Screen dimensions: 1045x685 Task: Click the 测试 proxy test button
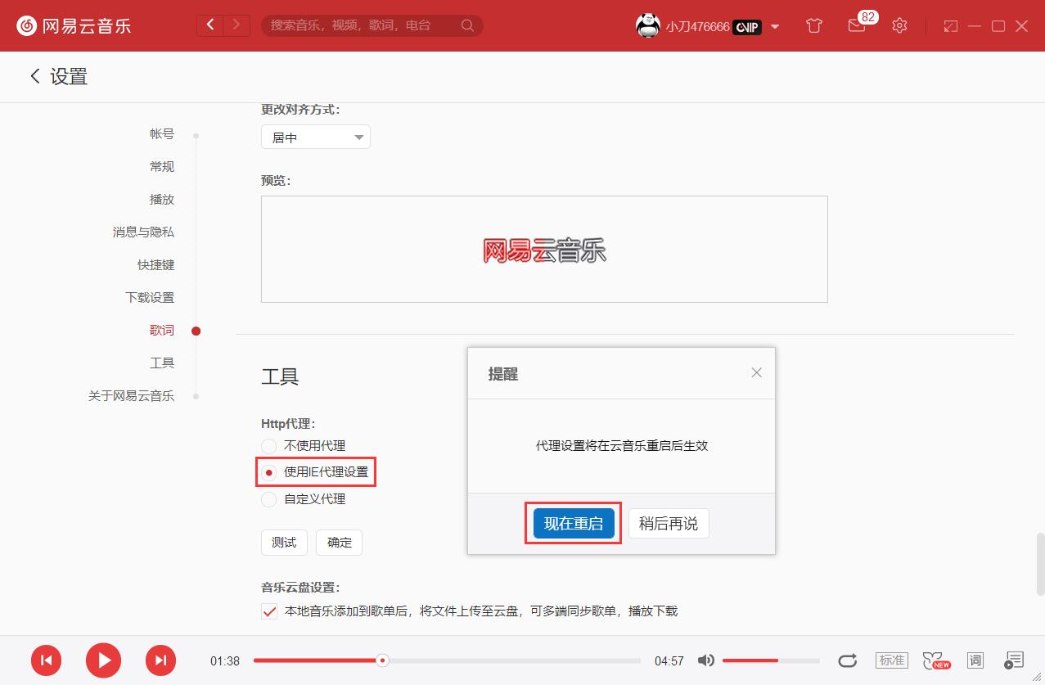point(284,542)
